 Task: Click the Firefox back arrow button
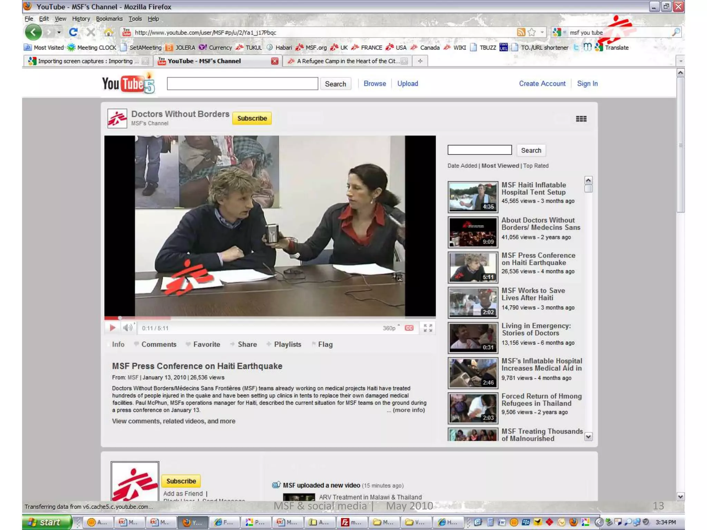click(33, 32)
